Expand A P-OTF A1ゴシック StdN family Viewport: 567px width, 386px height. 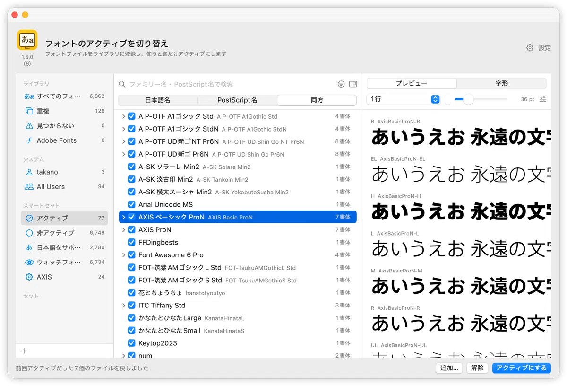click(124, 129)
